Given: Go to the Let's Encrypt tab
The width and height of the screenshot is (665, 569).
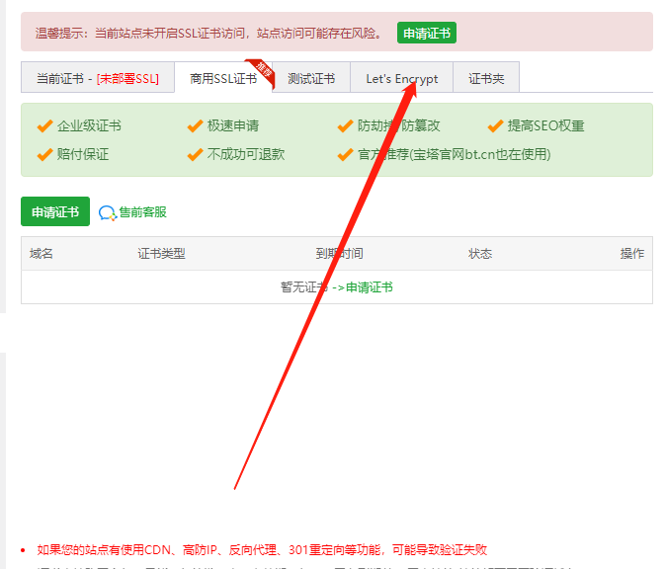Looking at the screenshot, I should (401, 79).
